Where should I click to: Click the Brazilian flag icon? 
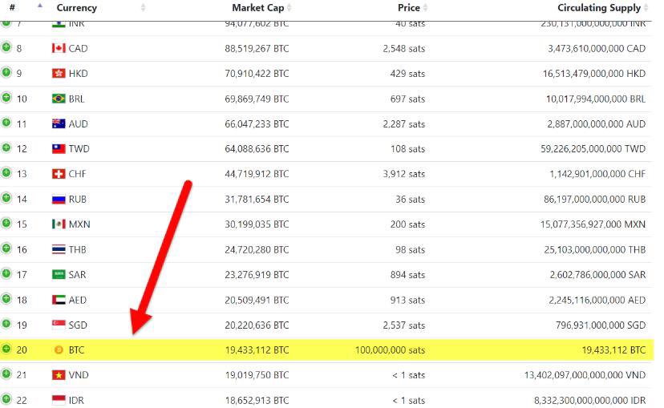59,99
